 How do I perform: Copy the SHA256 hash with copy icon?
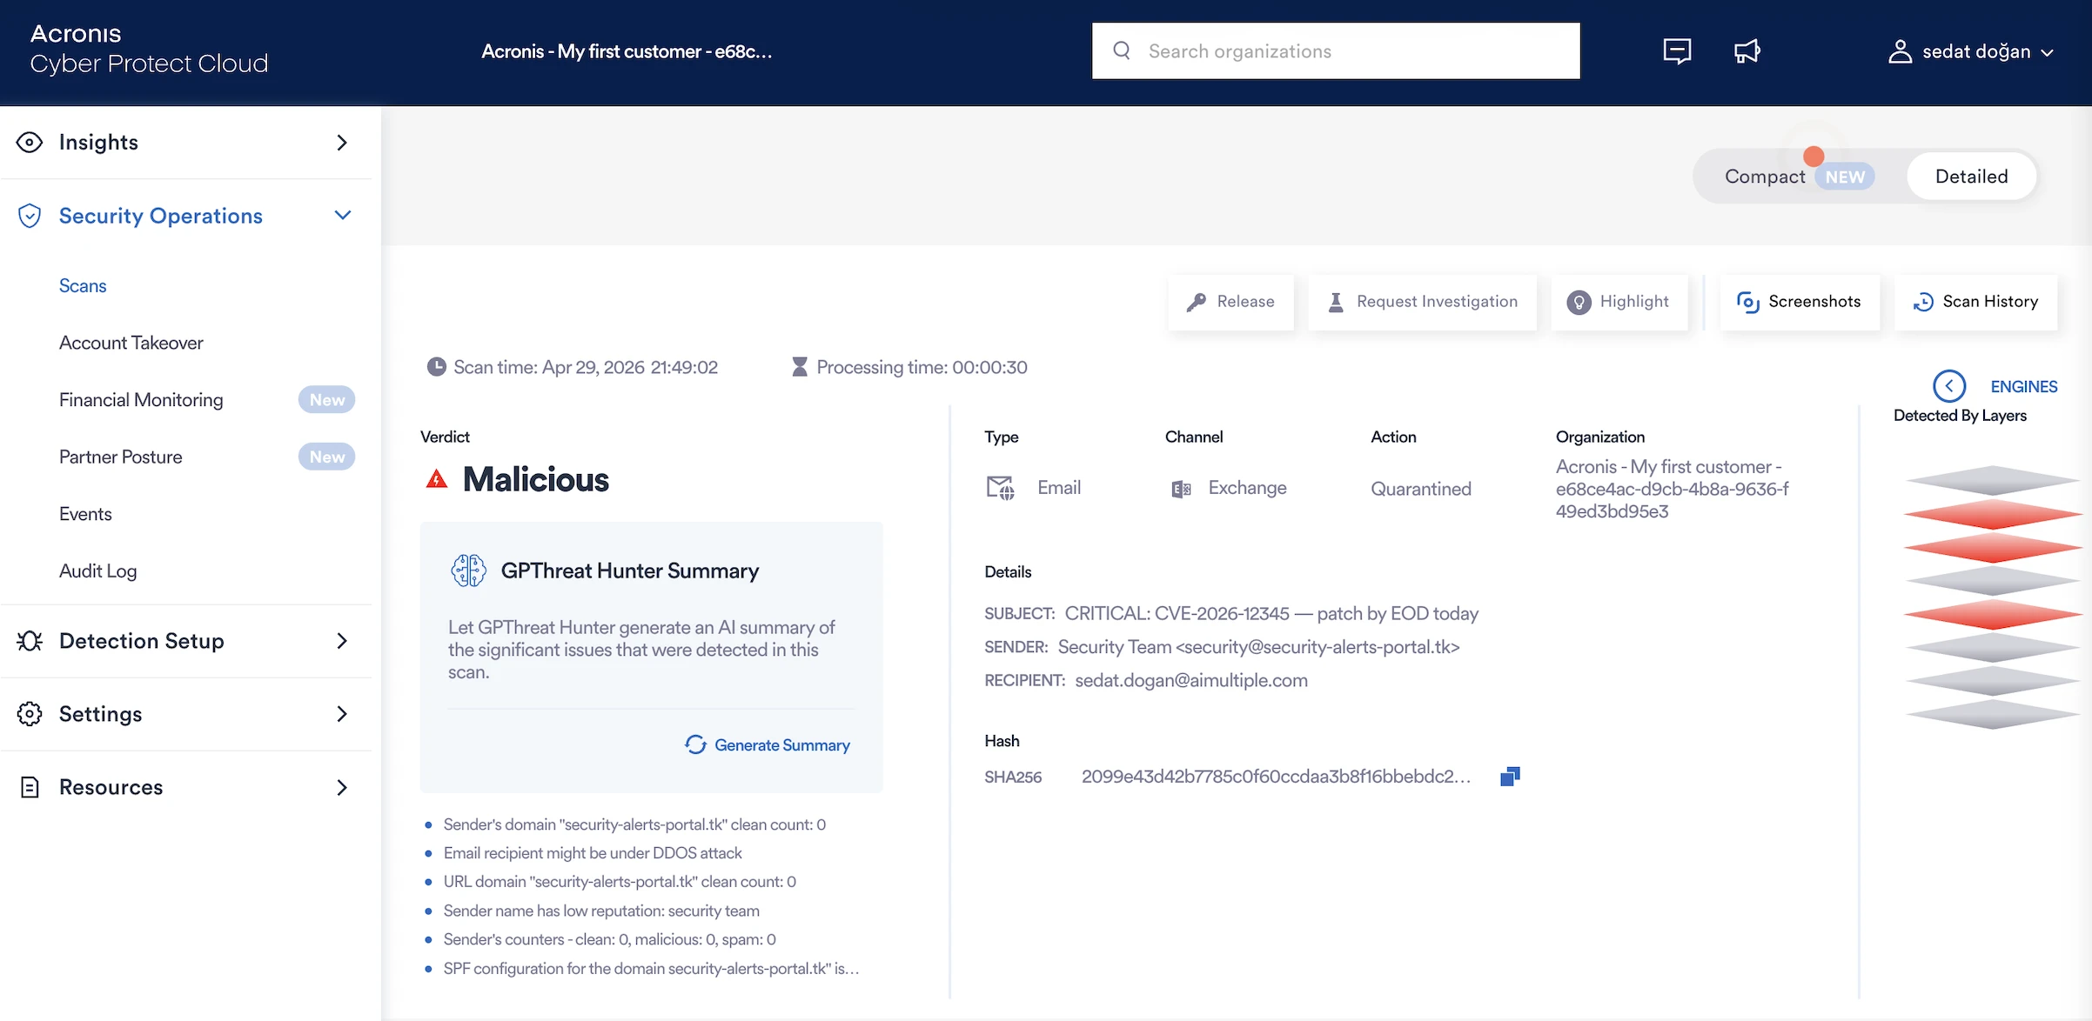(x=1510, y=777)
